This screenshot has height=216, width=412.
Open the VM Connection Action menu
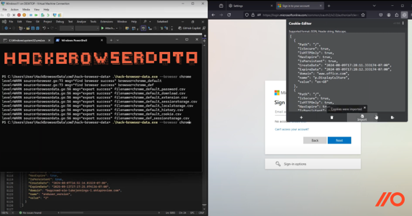(14, 10)
